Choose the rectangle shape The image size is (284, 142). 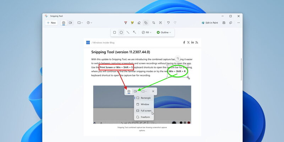tap(114, 32)
